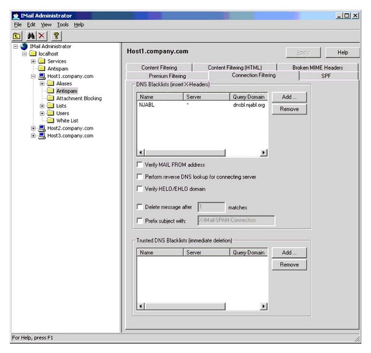The image size is (371, 353).
Task: Click the Services folder icon
Action: coord(41,61)
